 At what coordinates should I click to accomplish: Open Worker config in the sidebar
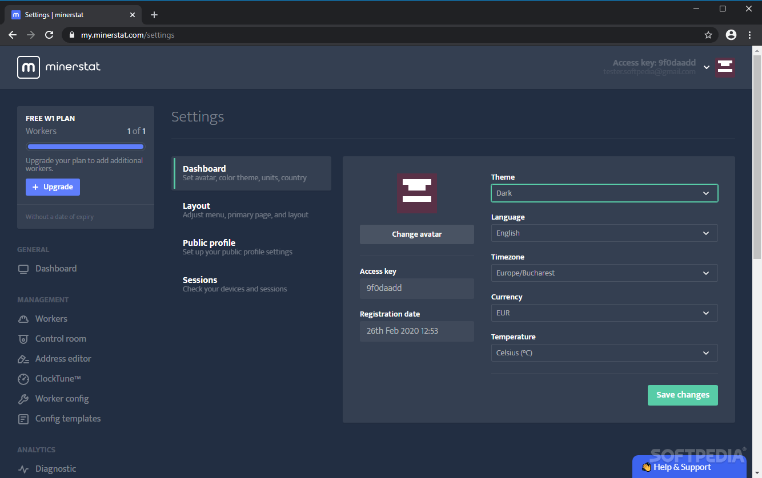pos(62,399)
